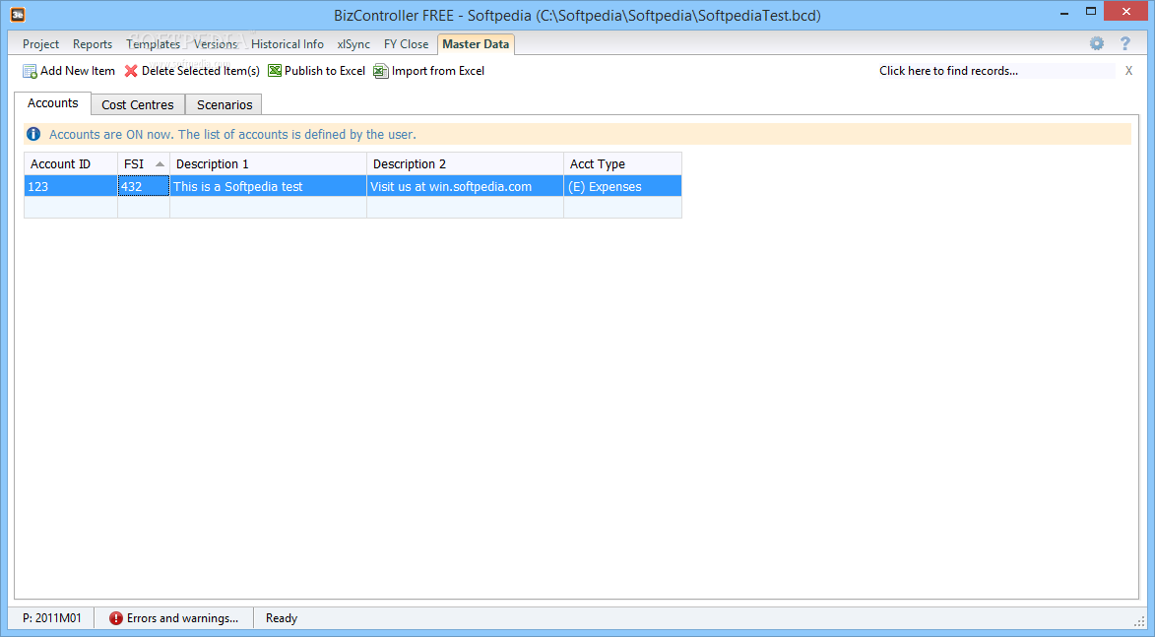Select the Master Data tab

click(476, 44)
